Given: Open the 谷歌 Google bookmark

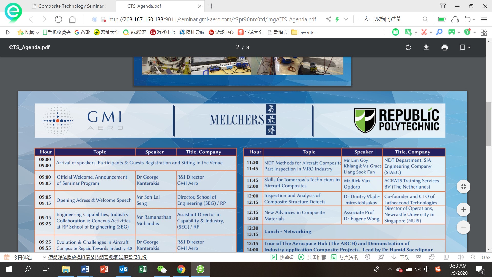Looking at the screenshot, I should point(82,32).
